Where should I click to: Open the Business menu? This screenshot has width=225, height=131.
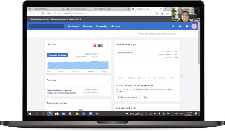[x=87, y=26]
